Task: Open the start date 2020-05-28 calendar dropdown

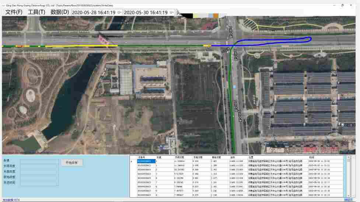Action: 119,13
